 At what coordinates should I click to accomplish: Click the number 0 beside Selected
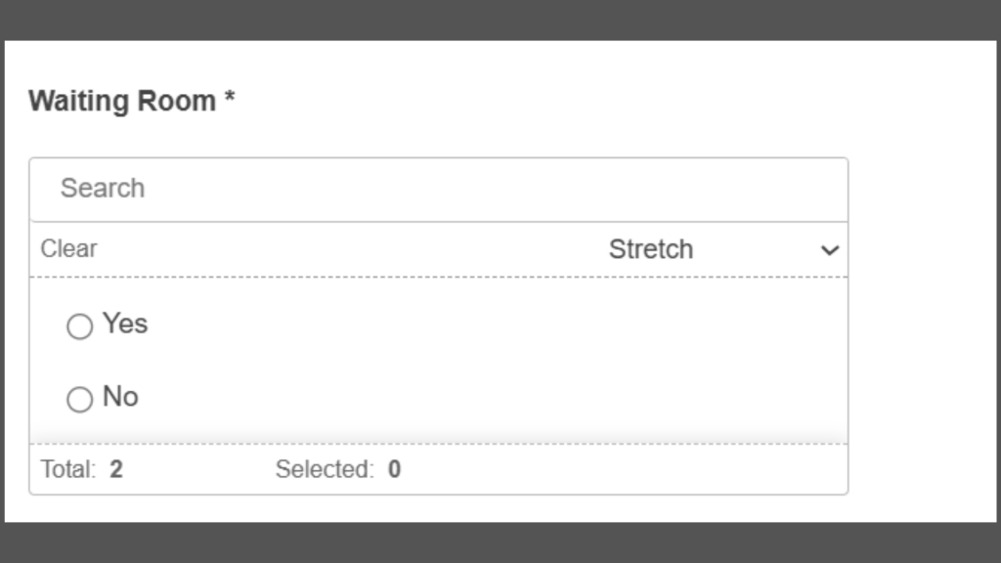pos(394,470)
